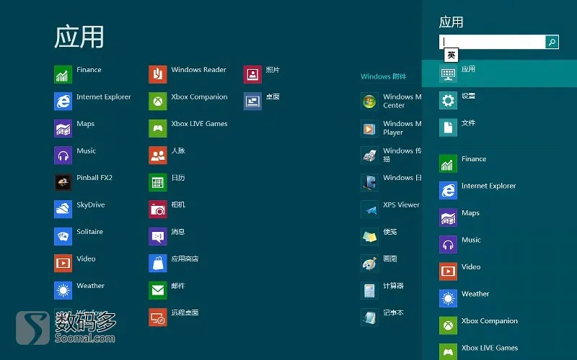Open Weather app in the main Apps list
Screen dimensions: 577x360
[79, 290]
